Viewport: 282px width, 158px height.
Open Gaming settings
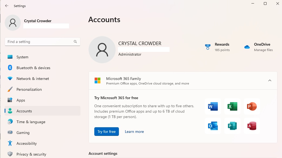point(23,133)
